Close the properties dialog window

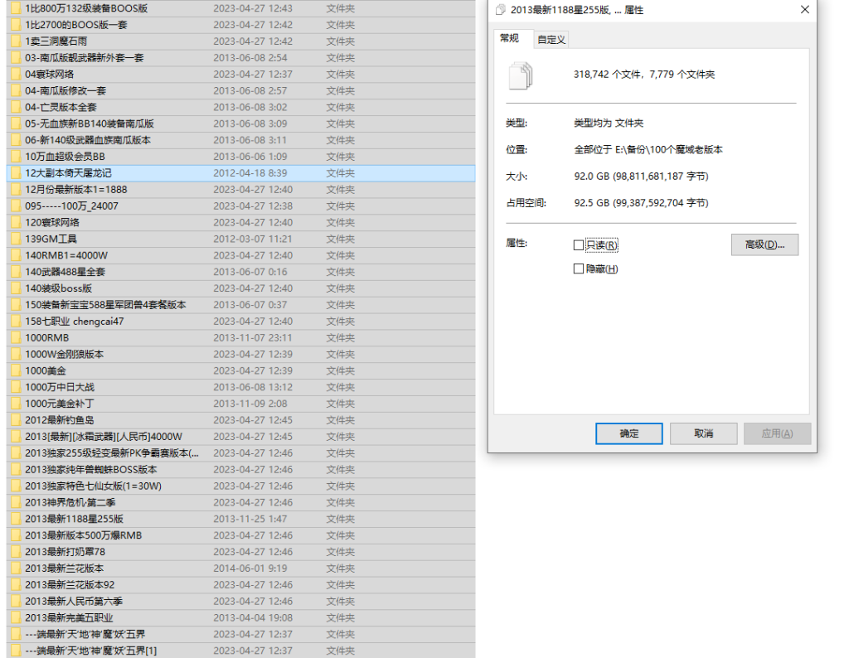[x=804, y=10]
